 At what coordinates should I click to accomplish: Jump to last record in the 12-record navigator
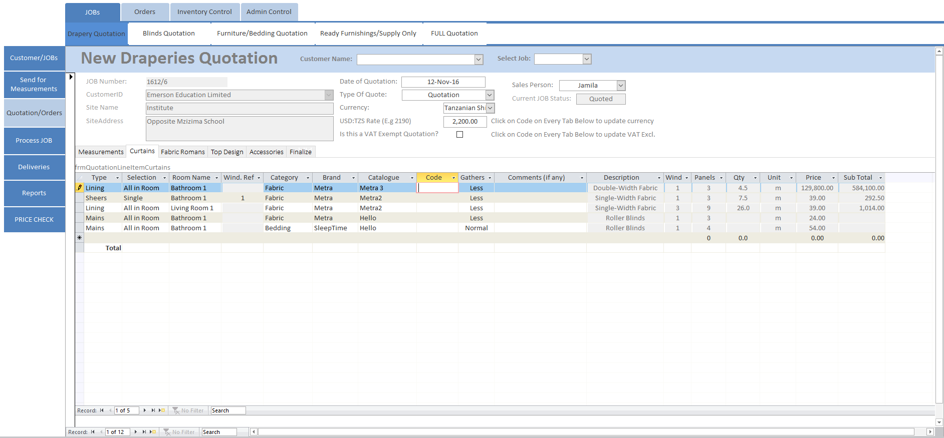click(144, 432)
